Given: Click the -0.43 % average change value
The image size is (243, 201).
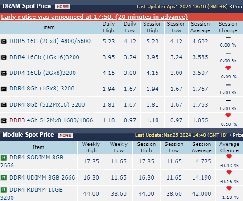Looking at the screenshot, I should [229, 165].
